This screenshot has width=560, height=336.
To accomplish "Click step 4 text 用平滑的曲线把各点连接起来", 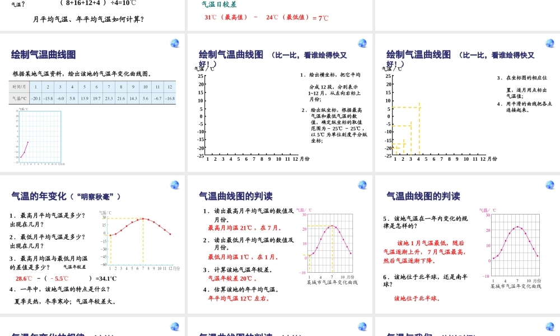I will coord(524,107).
